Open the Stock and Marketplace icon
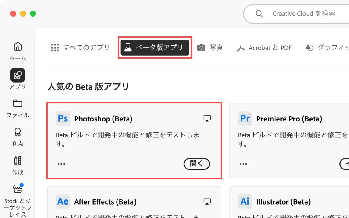The image size is (349, 218). point(18,189)
